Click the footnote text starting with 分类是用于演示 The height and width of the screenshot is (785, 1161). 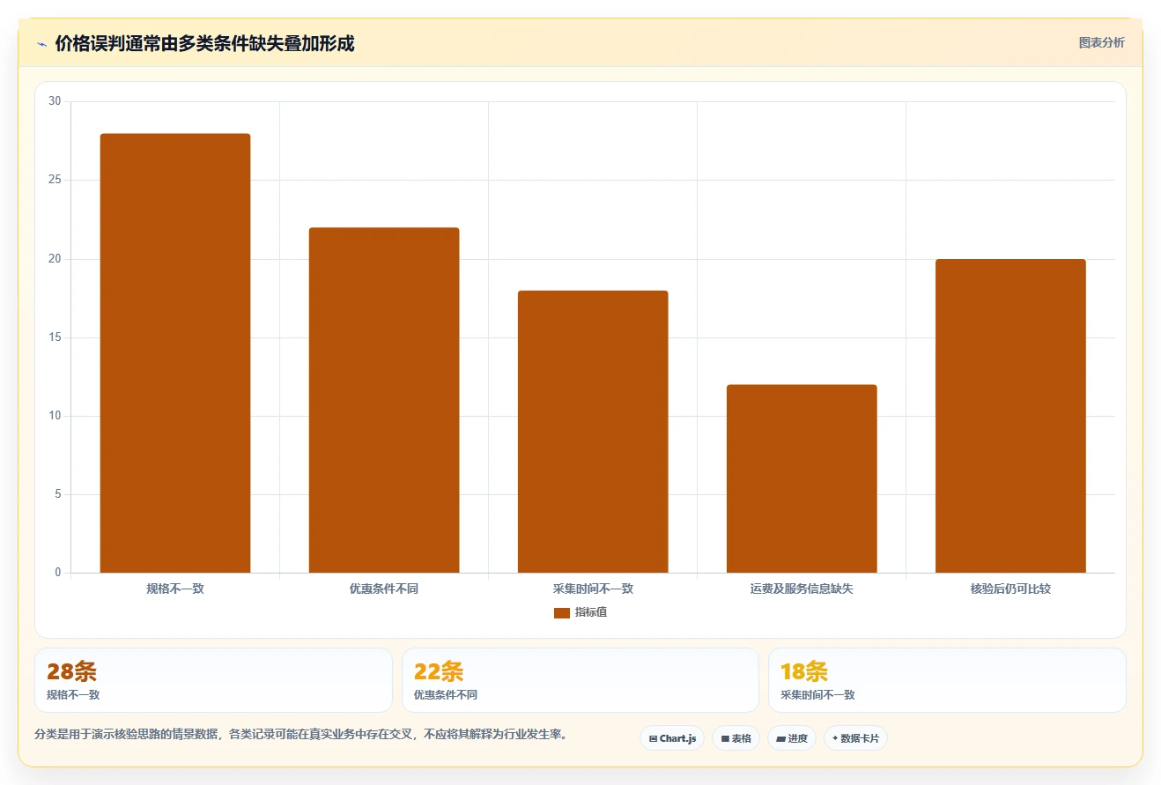pyautogui.click(x=301, y=734)
